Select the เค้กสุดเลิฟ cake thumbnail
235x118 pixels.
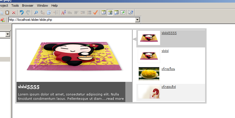149,92
